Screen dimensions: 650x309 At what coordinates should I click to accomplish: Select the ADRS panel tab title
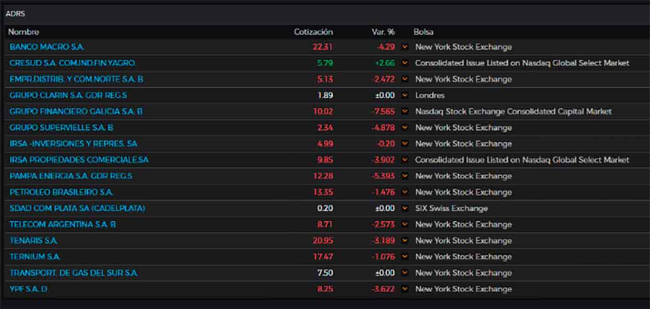coord(16,13)
